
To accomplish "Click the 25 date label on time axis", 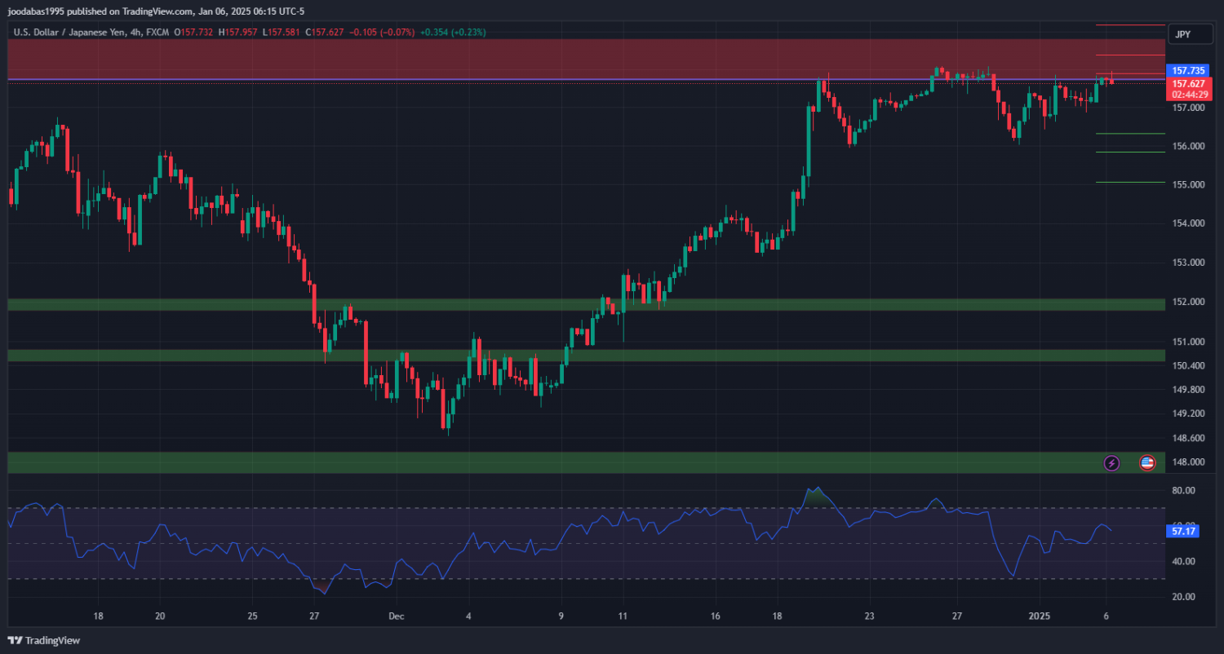I will [x=252, y=616].
